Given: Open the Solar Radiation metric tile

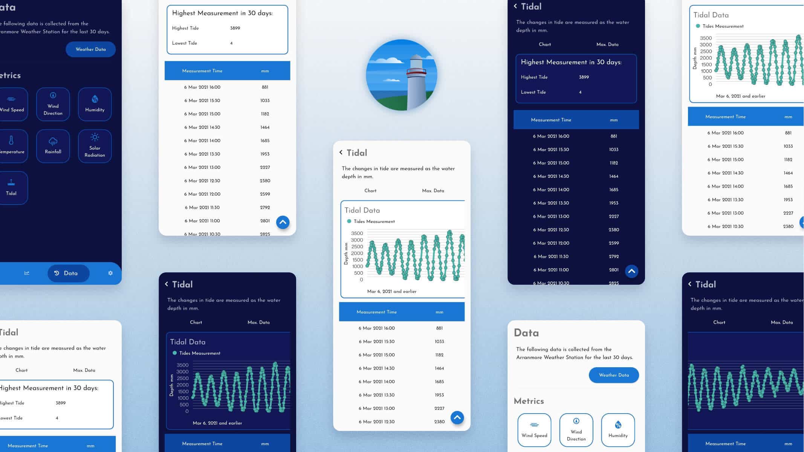Looking at the screenshot, I should tap(95, 146).
